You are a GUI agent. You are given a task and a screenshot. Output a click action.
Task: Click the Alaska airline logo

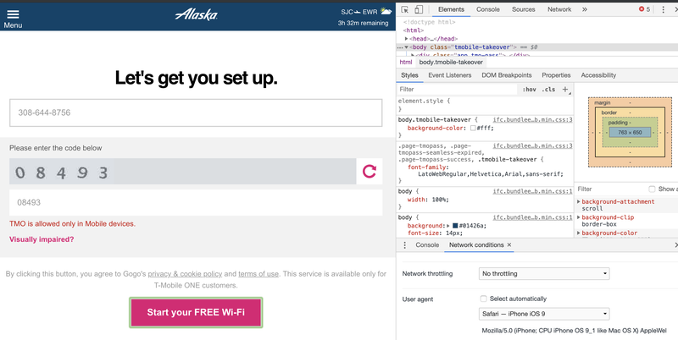tap(197, 14)
